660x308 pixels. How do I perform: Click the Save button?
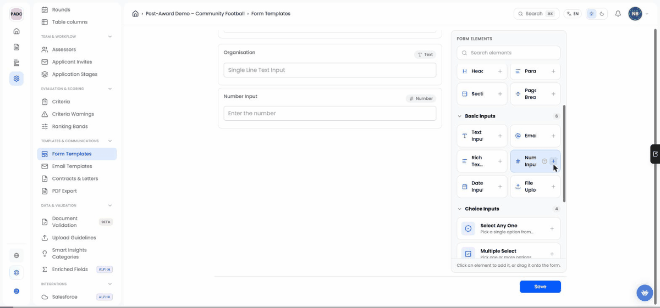(540, 287)
